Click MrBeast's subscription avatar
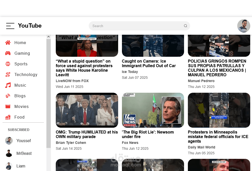 (9, 153)
